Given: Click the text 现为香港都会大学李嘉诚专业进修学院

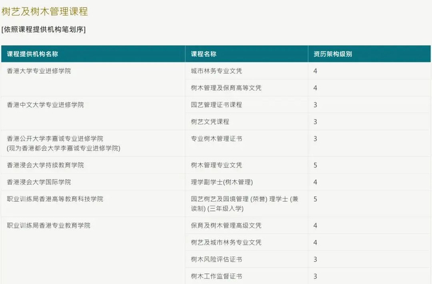Looking at the screenshot, I should (64, 148).
